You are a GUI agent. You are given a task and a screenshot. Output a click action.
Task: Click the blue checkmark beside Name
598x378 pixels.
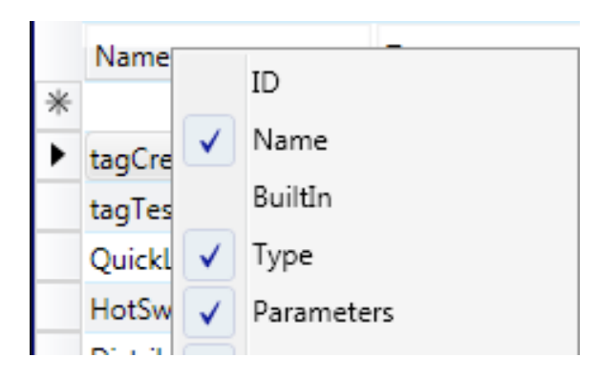(209, 140)
